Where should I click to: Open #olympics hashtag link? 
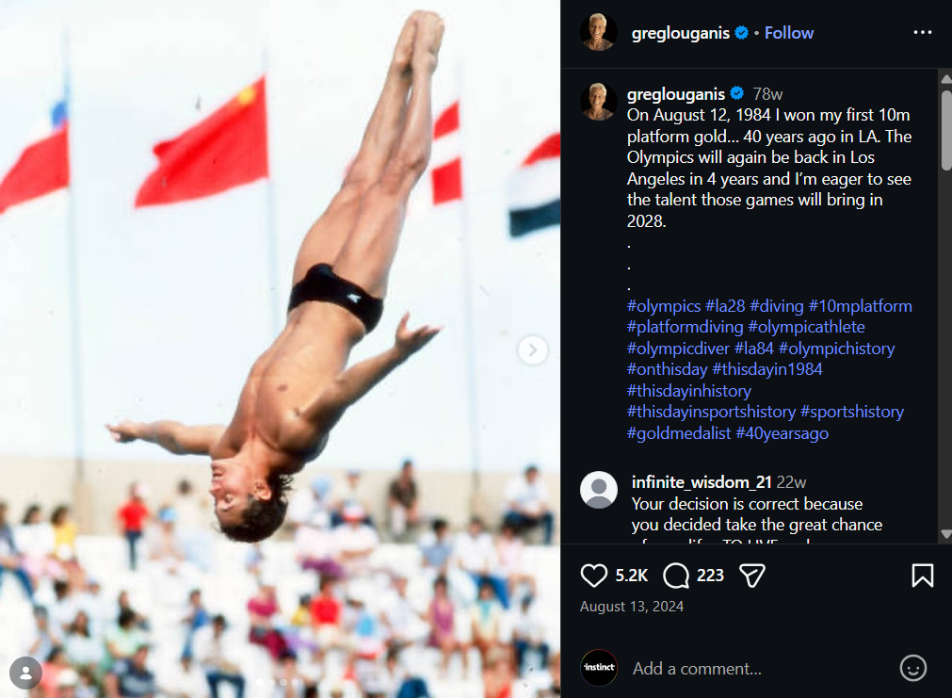tap(664, 306)
